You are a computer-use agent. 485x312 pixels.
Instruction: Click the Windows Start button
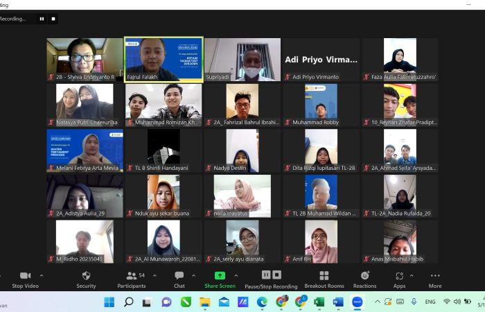coord(109,302)
